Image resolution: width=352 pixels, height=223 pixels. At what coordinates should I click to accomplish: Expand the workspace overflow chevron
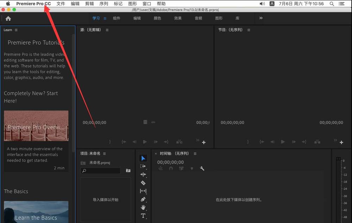pos(260,18)
